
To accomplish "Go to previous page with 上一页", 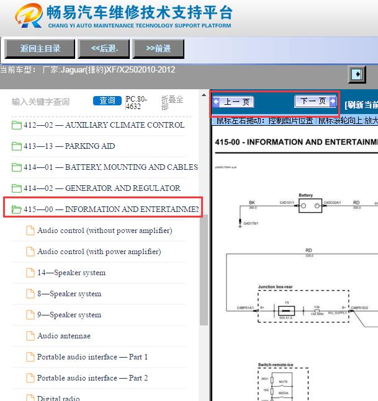I will [x=233, y=102].
